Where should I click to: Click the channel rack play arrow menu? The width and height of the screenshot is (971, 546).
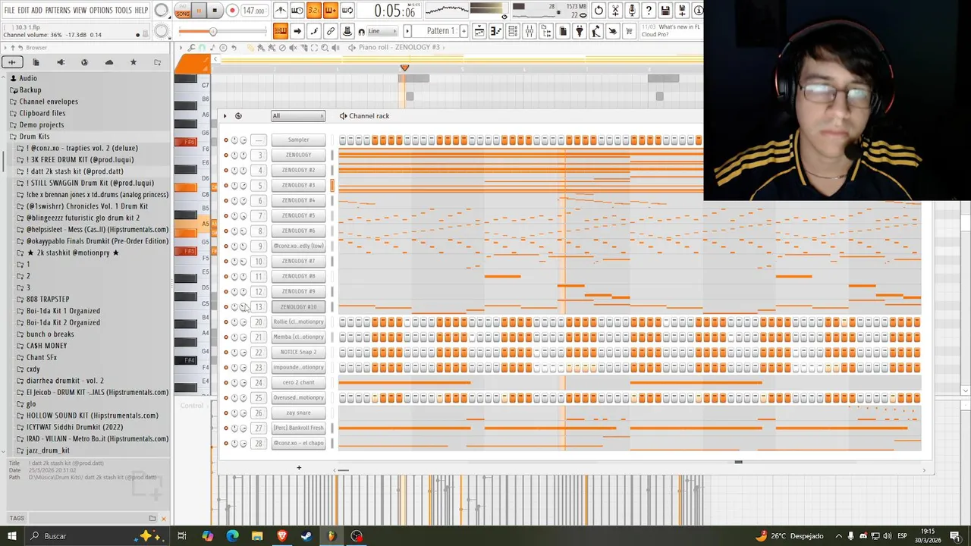tap(225, 116)
